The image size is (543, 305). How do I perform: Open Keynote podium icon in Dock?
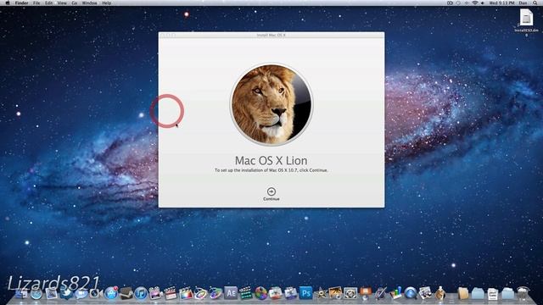tap(366, 293)
